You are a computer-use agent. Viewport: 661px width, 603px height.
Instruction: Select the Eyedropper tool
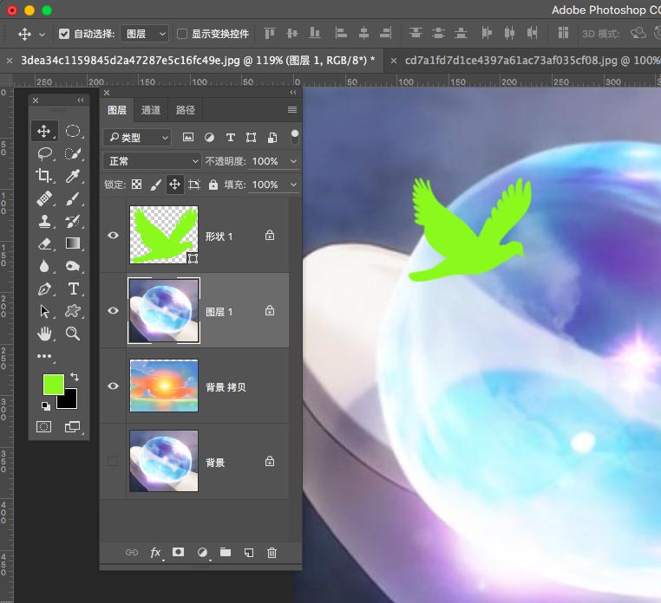click(73, 176)
